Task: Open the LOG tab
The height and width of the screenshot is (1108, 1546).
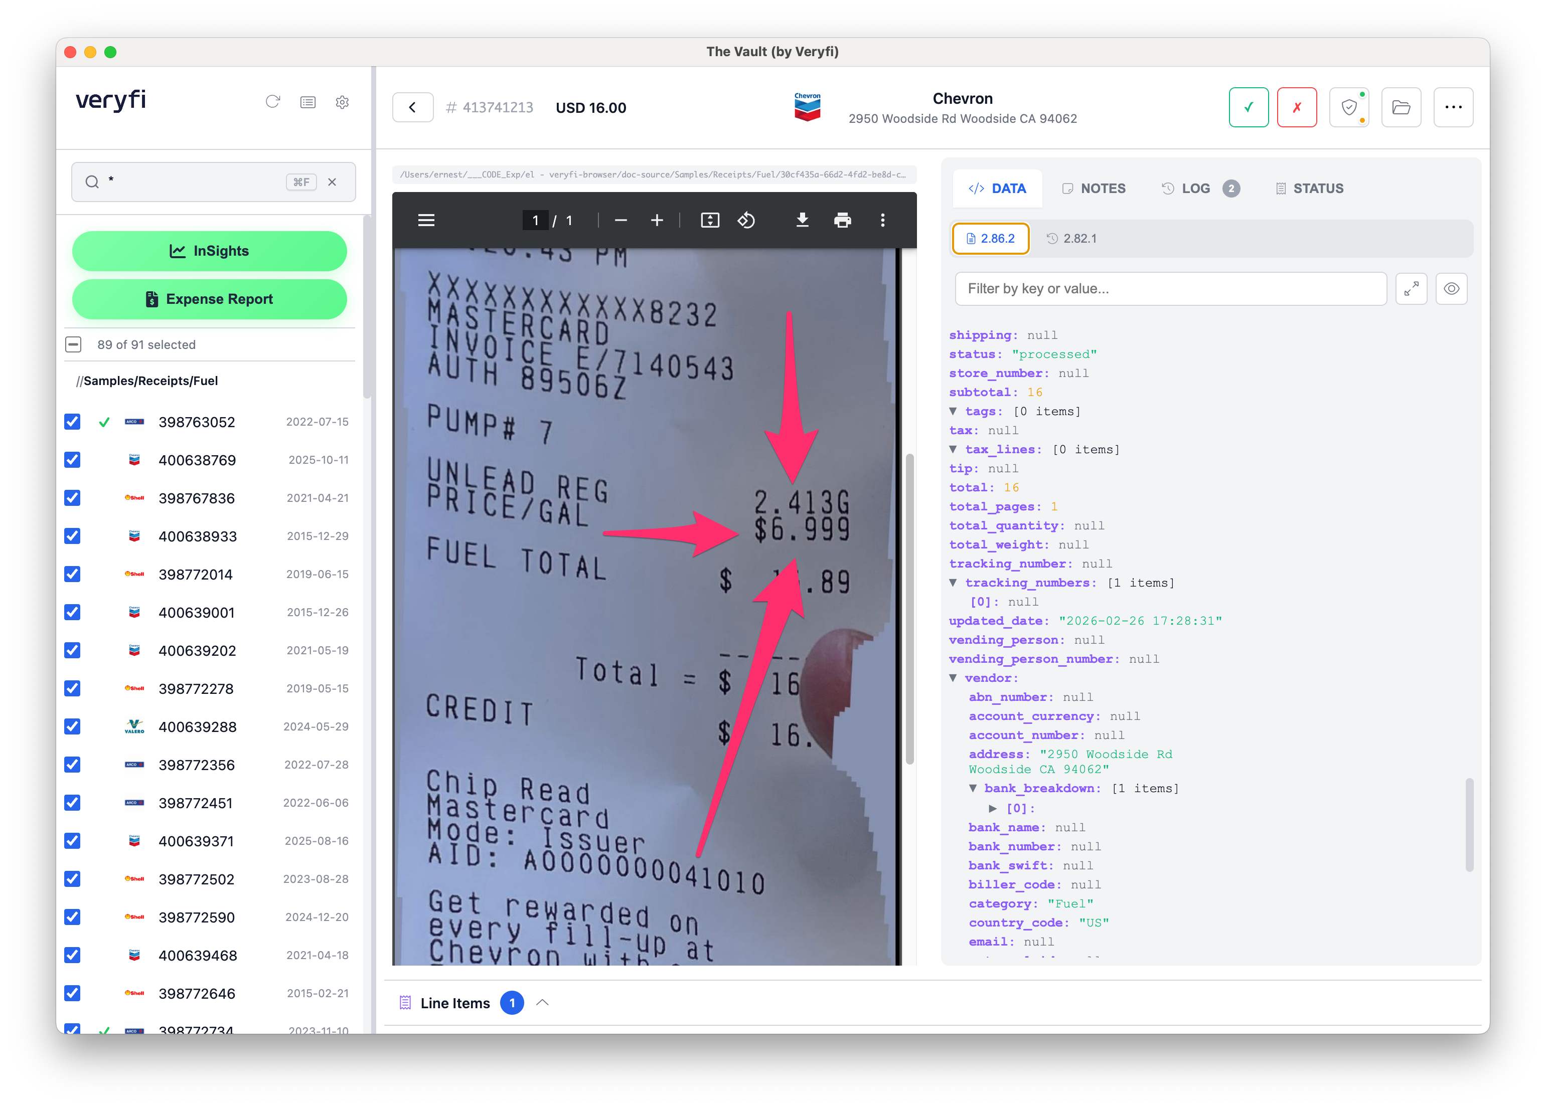Action: coord(1187,188)
